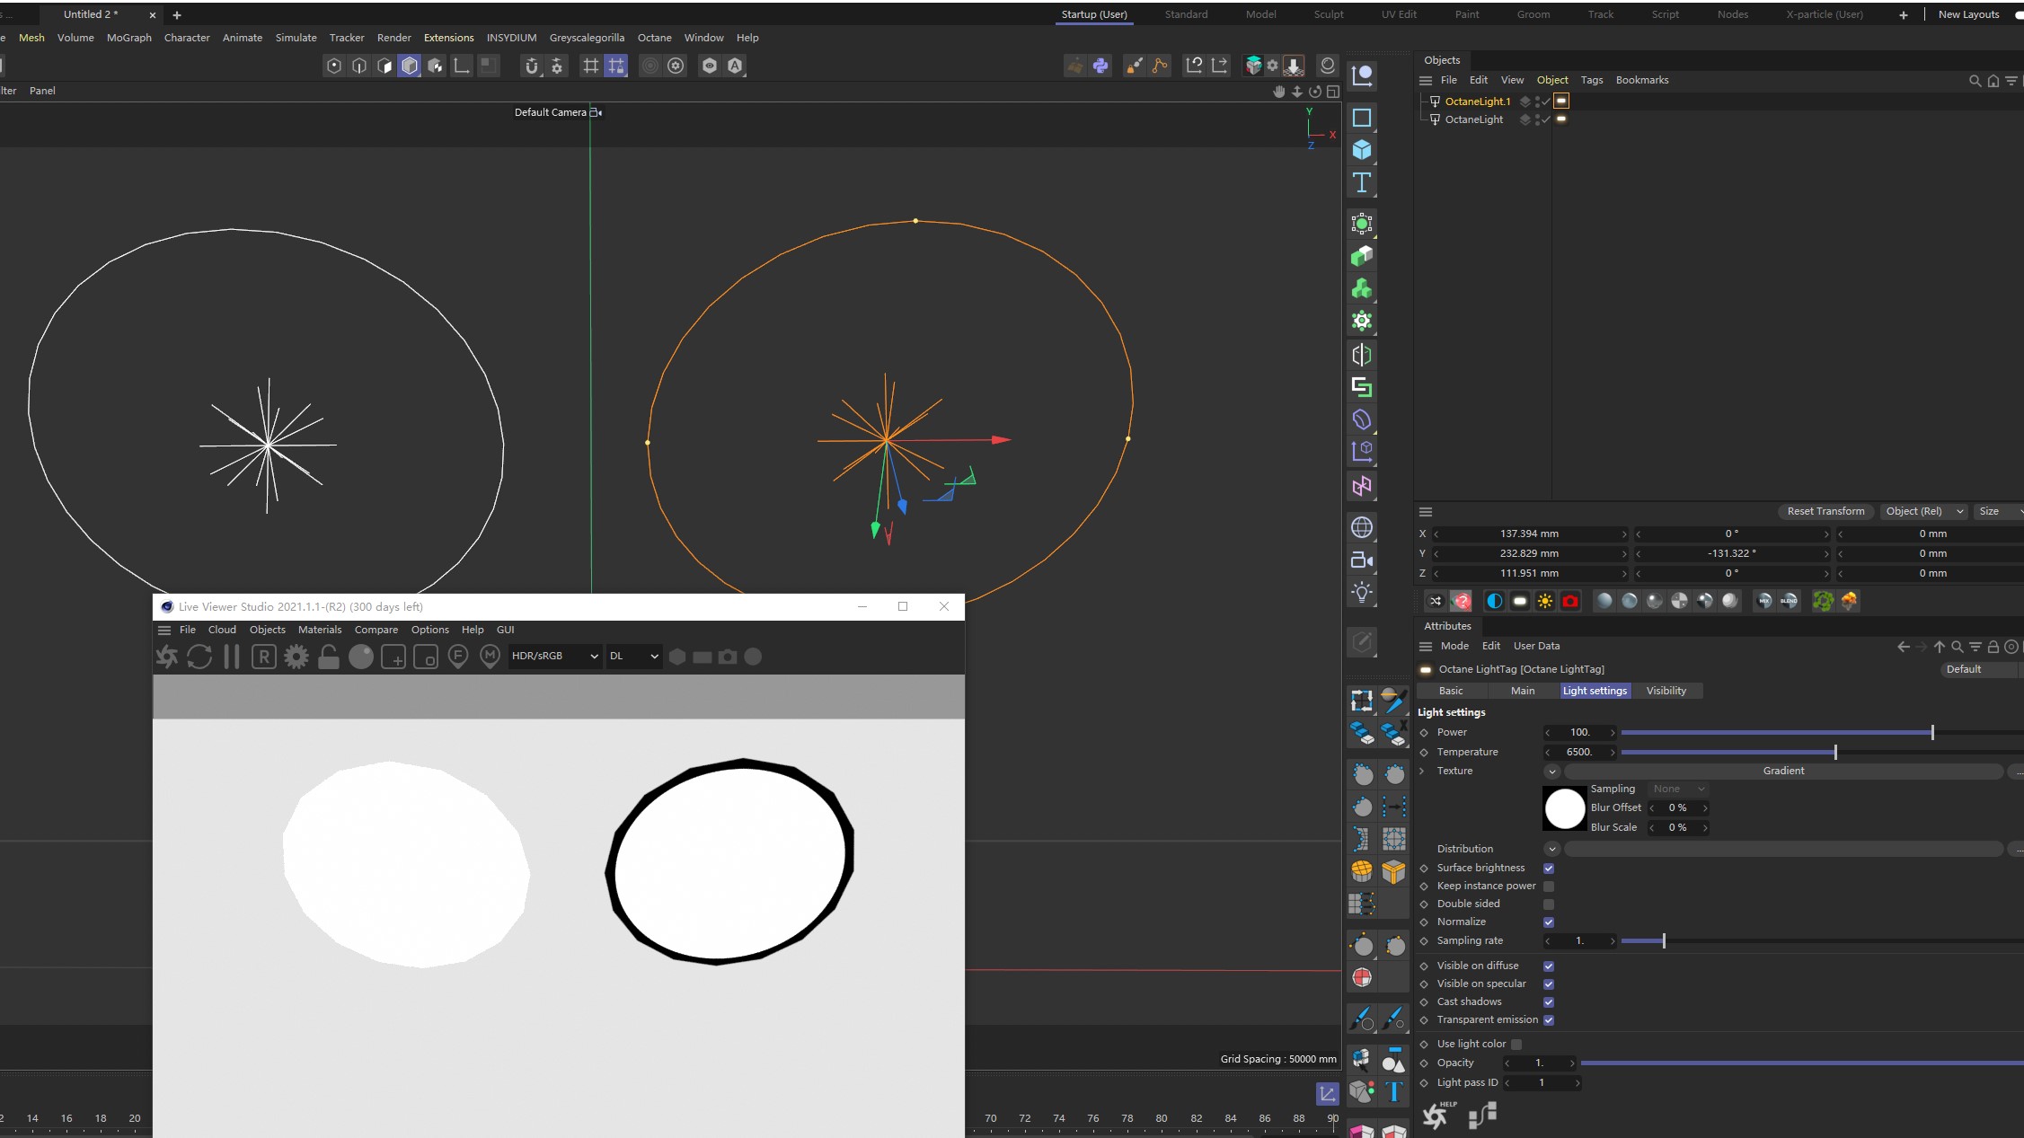Expand the Texture parameter arrow
The height and width of the screenshot is (1138, 2024).
1421,771
